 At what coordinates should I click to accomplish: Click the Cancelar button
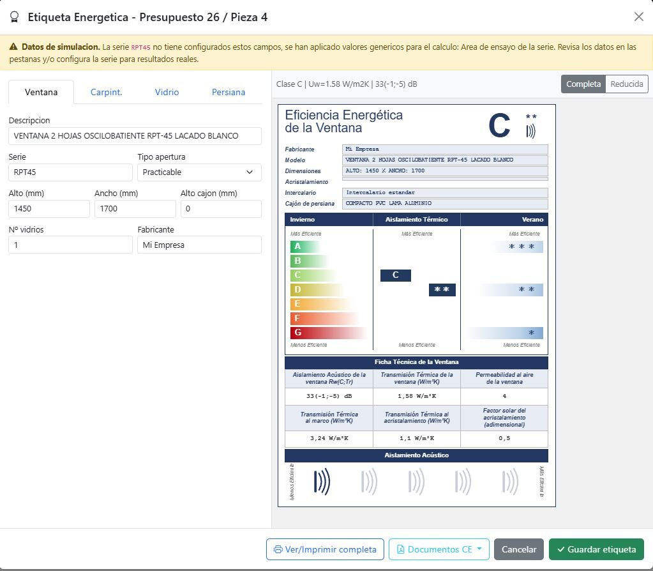518,549
